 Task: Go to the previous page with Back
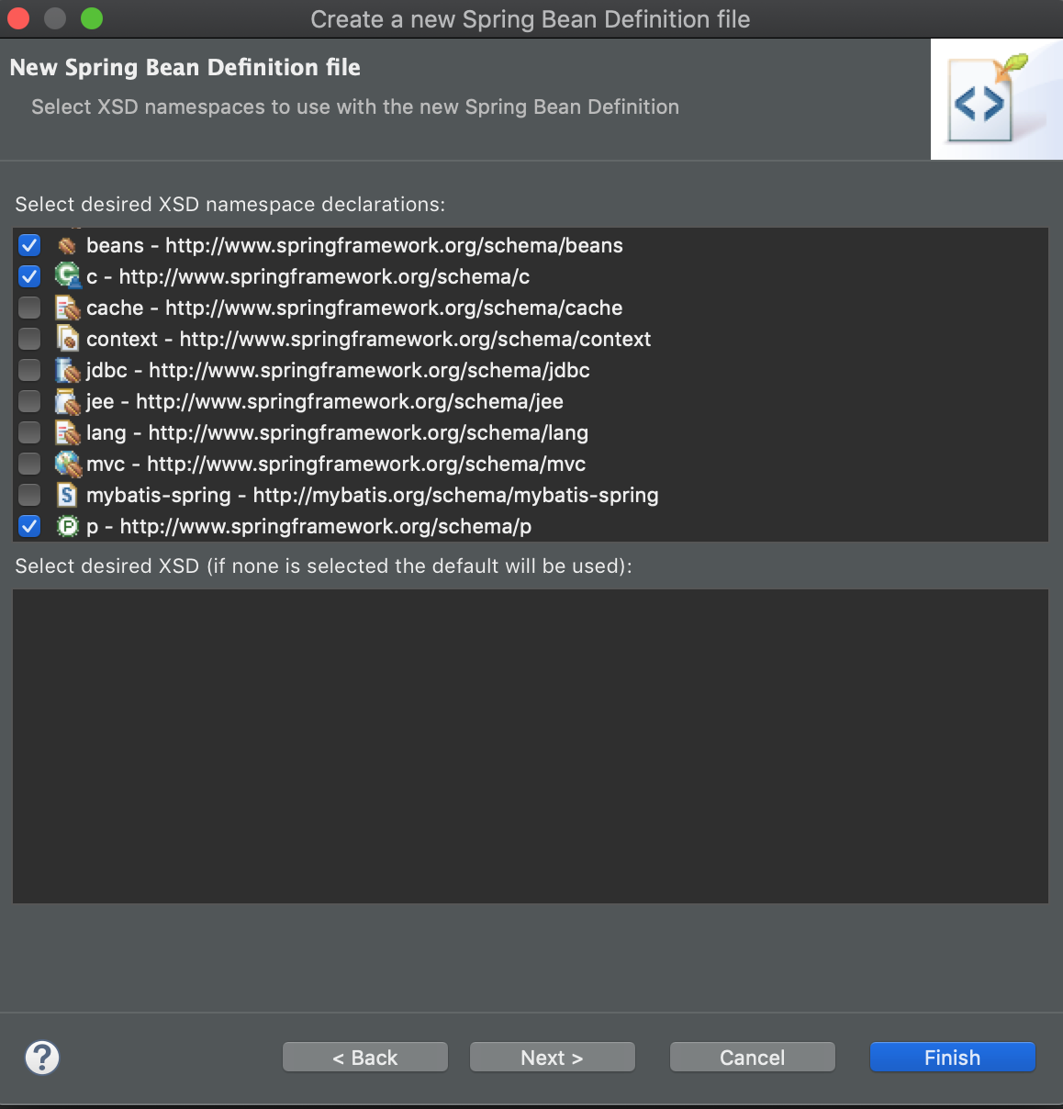365,1058
